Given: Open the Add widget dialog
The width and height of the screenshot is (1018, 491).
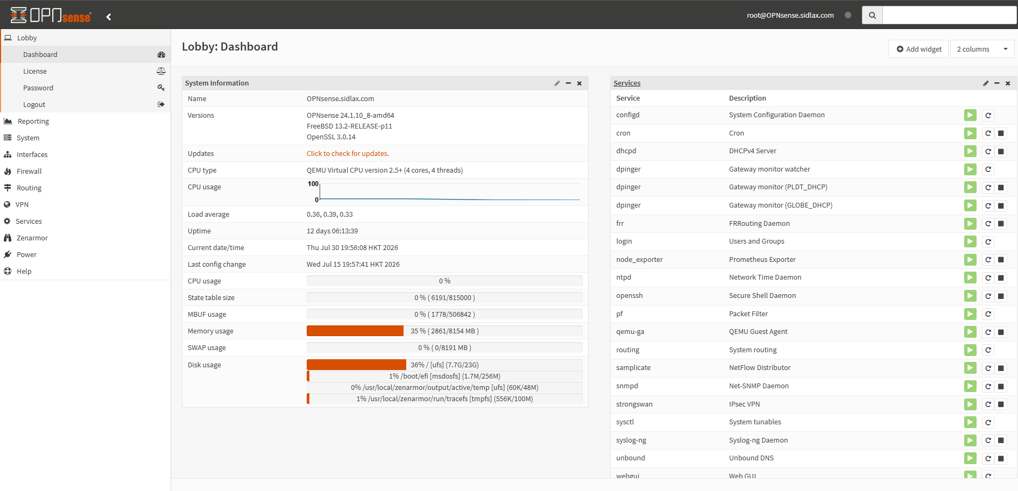Looking at the screenshot, I should (x=918, y=49).
